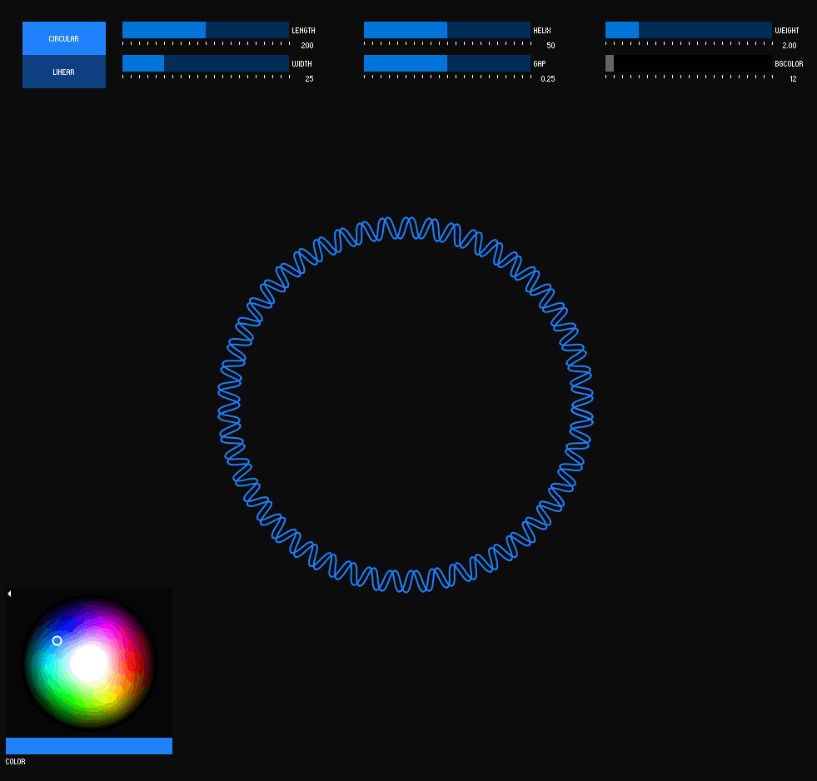Switch to LINEAR mode
The image size is (817, 781).
point(64,72)
